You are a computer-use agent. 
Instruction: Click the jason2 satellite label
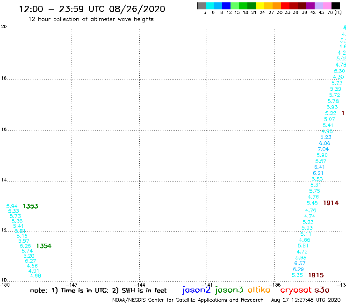(196, 290)
